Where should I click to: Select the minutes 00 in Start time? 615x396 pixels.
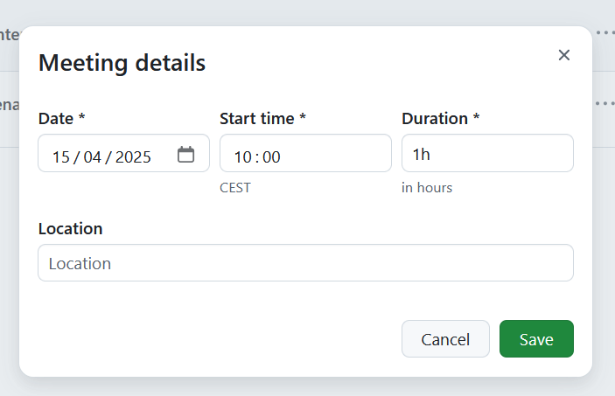click(x=271, y=157)
